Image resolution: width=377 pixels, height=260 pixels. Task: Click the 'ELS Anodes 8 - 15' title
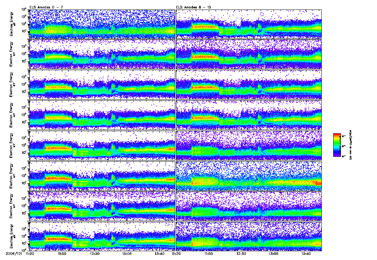pyautogui.click(x=193, y=7)
